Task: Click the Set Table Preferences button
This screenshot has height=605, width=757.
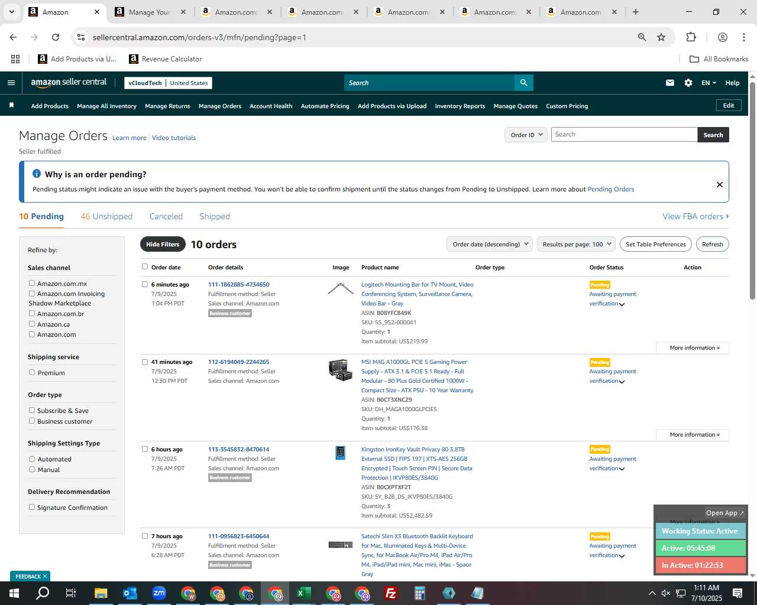Action: (656, 244)
